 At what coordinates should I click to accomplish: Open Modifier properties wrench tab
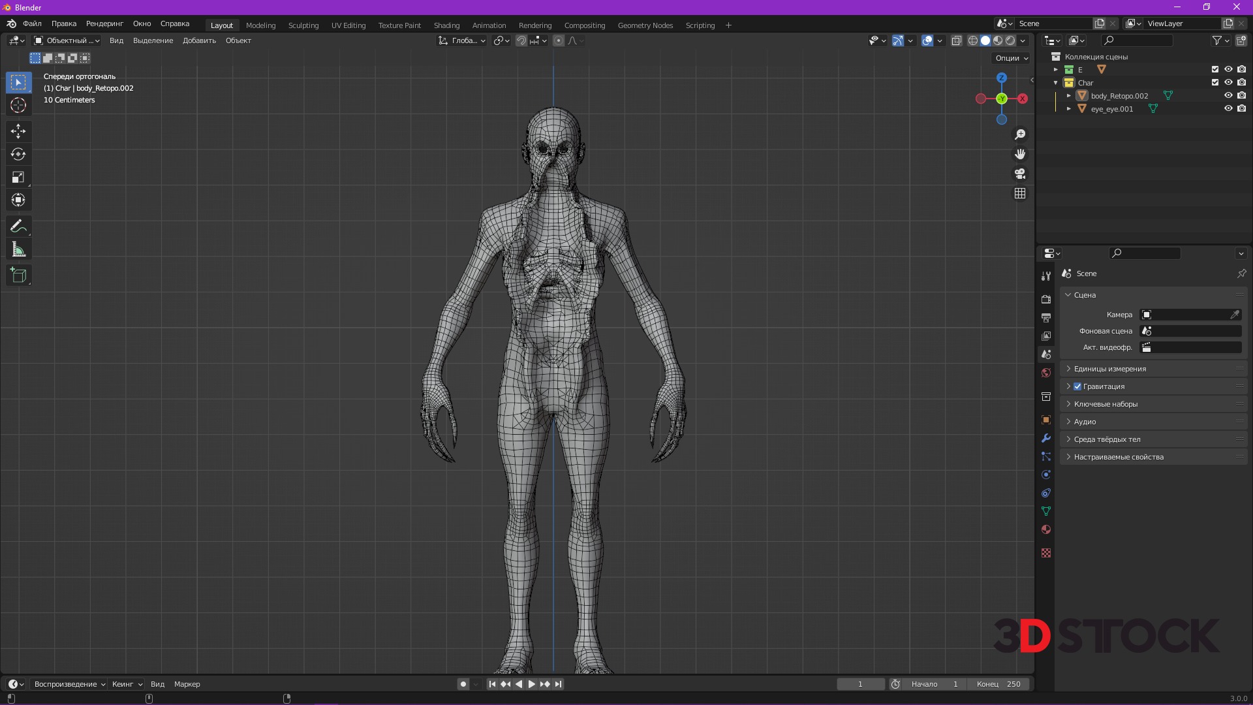pyautogui.click(x=1046, y=438)
